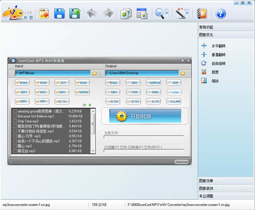
Task: Click the file list scroll down arrow
Action: [x=93, y=151]
